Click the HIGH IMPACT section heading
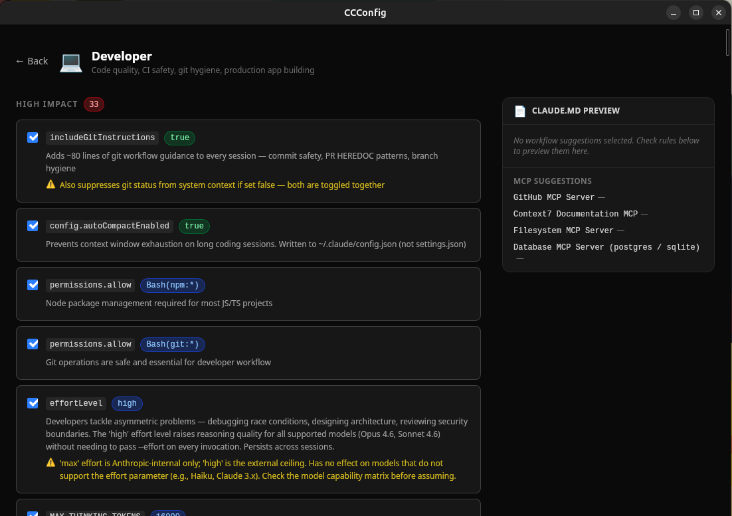The image size is (732, 516). 46,104
